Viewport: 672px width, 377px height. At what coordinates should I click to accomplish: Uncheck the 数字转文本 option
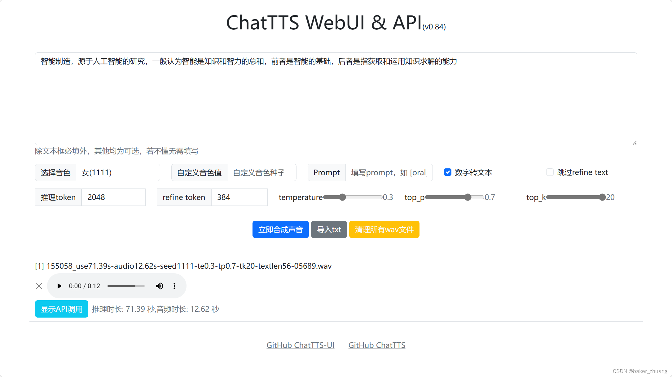(x=447, y=172)
